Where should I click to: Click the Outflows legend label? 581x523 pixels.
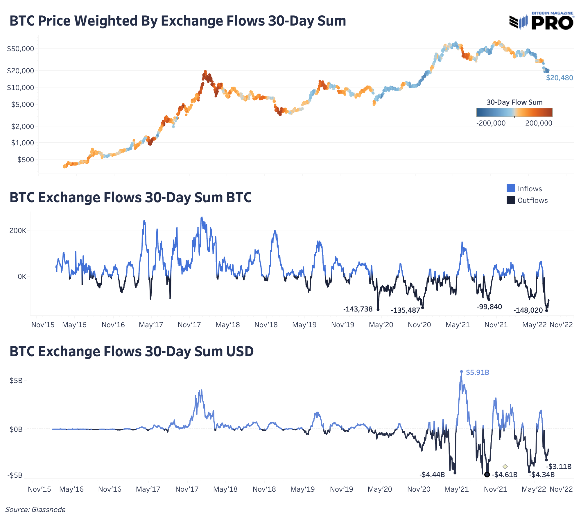click(533, 200)
